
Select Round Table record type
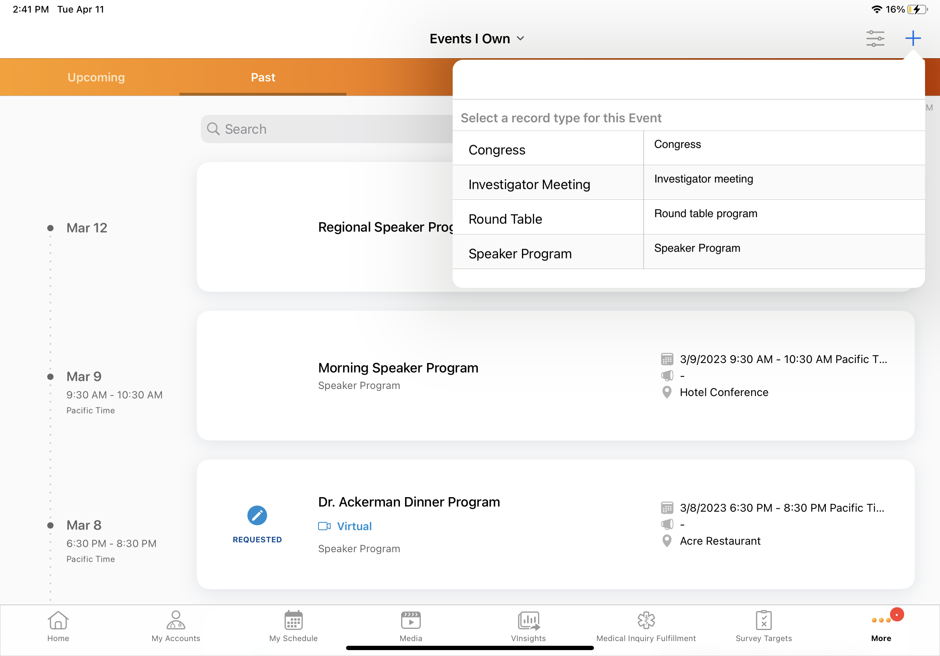tap(505, 219)
